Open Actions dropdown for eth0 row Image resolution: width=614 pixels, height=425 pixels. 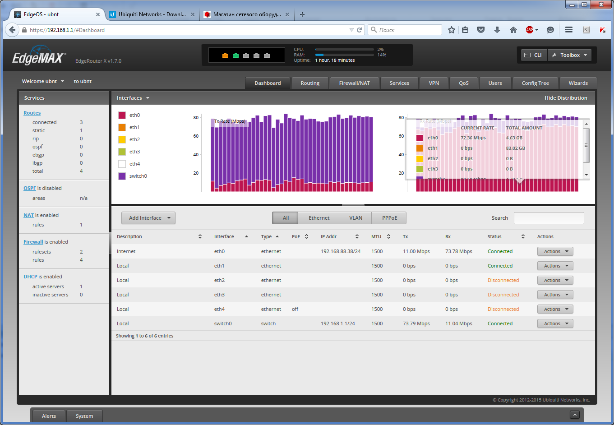coord(555,251)
